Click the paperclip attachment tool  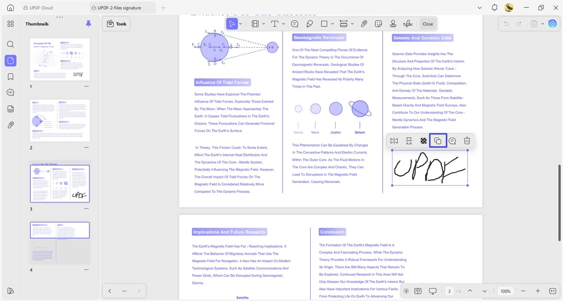364,24
